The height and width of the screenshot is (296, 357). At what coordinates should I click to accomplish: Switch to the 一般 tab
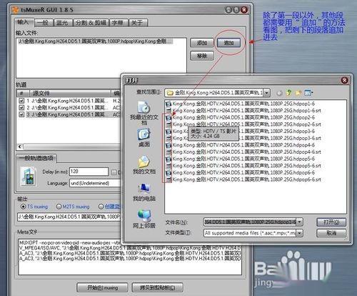(44, 23)
